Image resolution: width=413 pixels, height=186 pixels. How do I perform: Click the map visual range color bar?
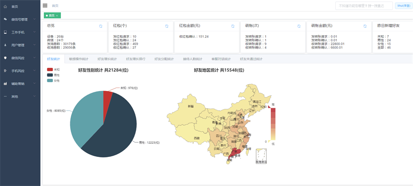tap(273, 124)
